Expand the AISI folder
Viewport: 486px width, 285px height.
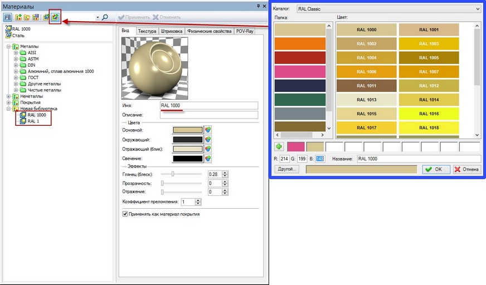click(16, 53)
